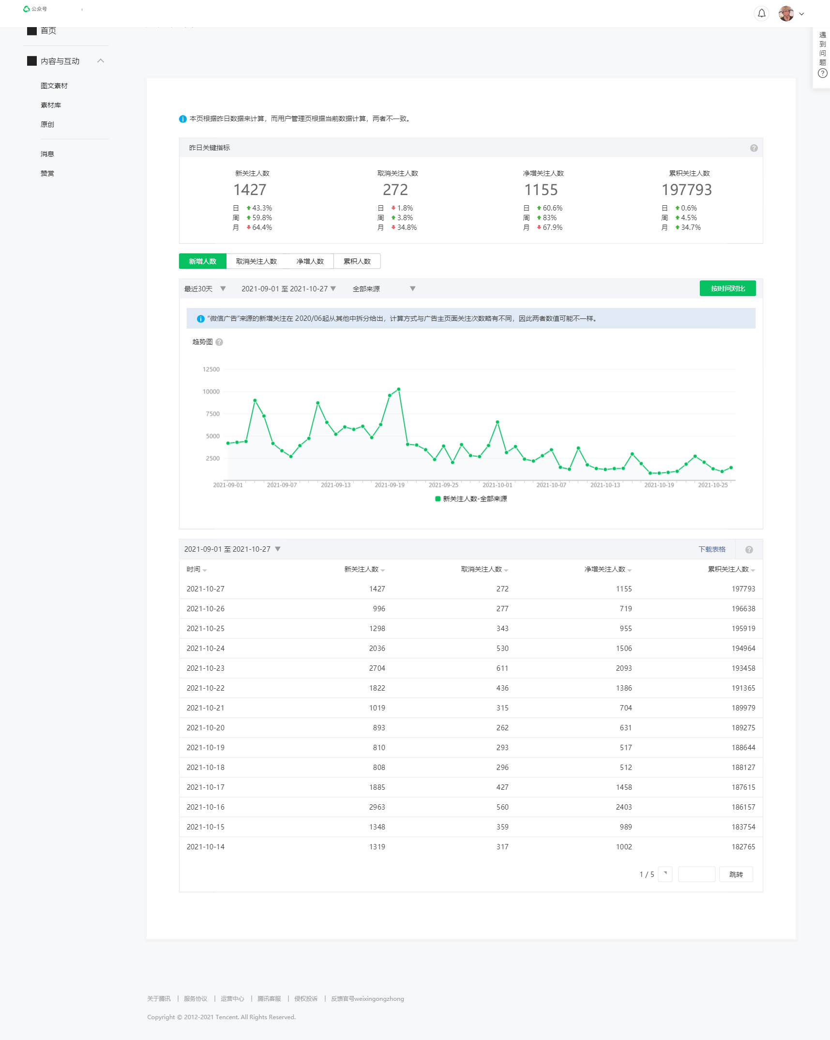The image size is (830, 1040).
Task: Click the WeChat 公众号 logo
Action: [x=27, y=9]
